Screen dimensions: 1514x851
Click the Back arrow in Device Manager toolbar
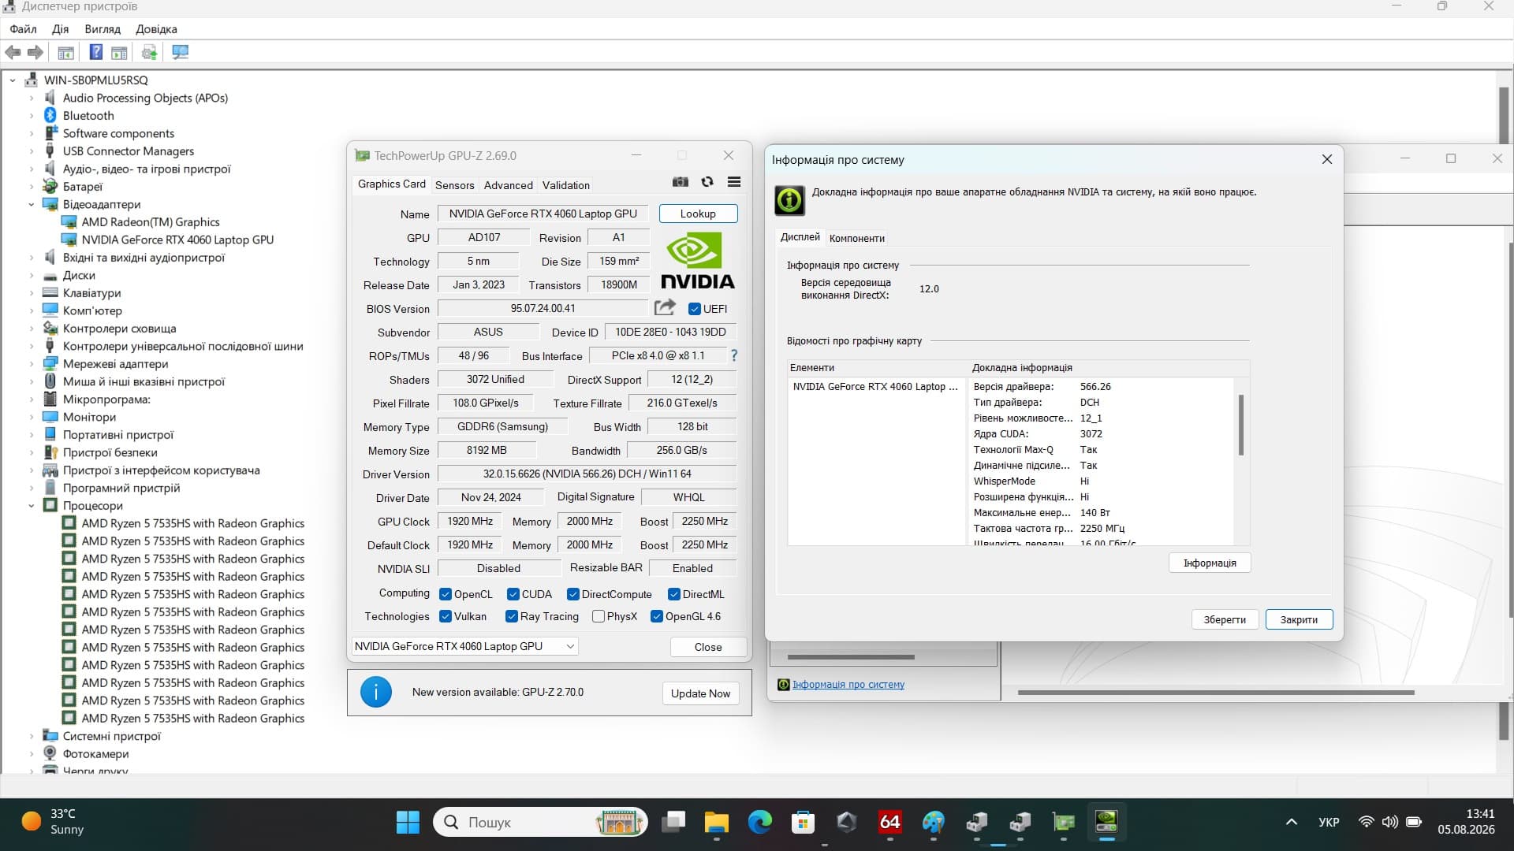(13, 53)
